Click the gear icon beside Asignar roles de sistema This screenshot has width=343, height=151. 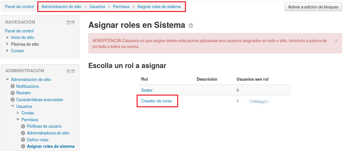point(23,146)
